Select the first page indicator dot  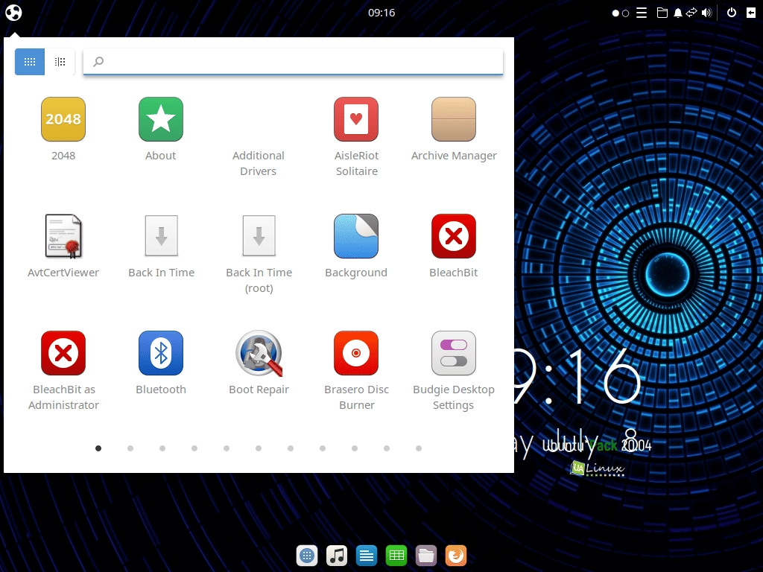coord(98,448)
